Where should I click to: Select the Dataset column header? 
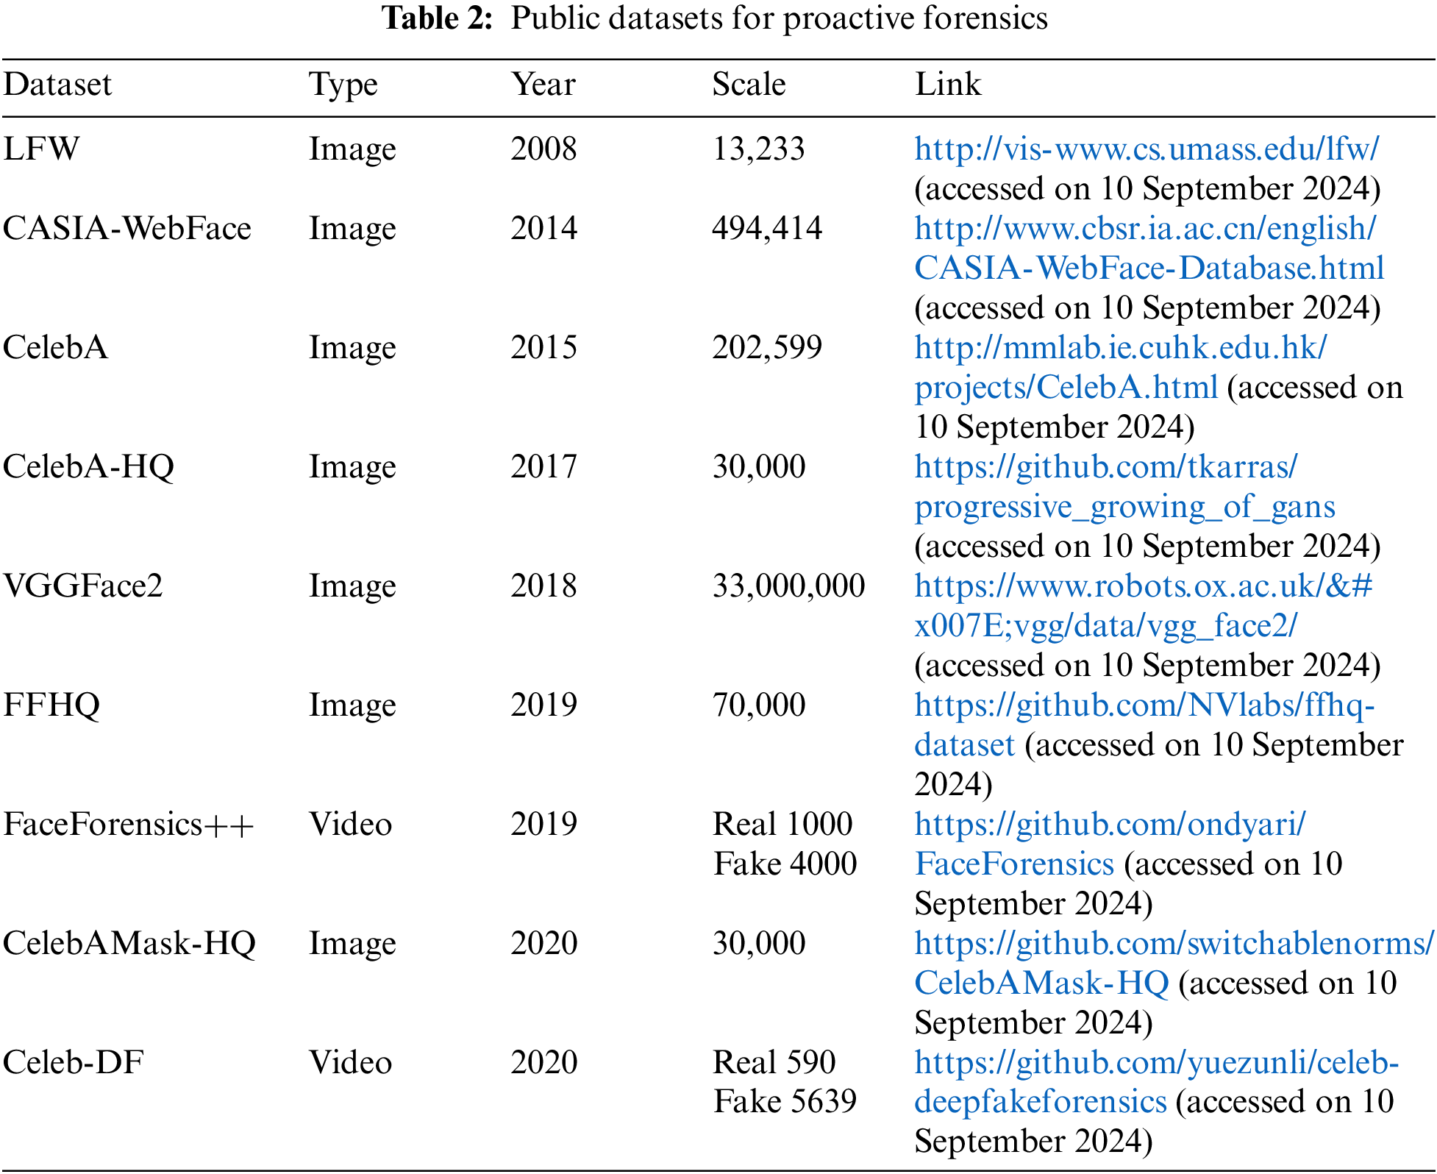point(55,83)
